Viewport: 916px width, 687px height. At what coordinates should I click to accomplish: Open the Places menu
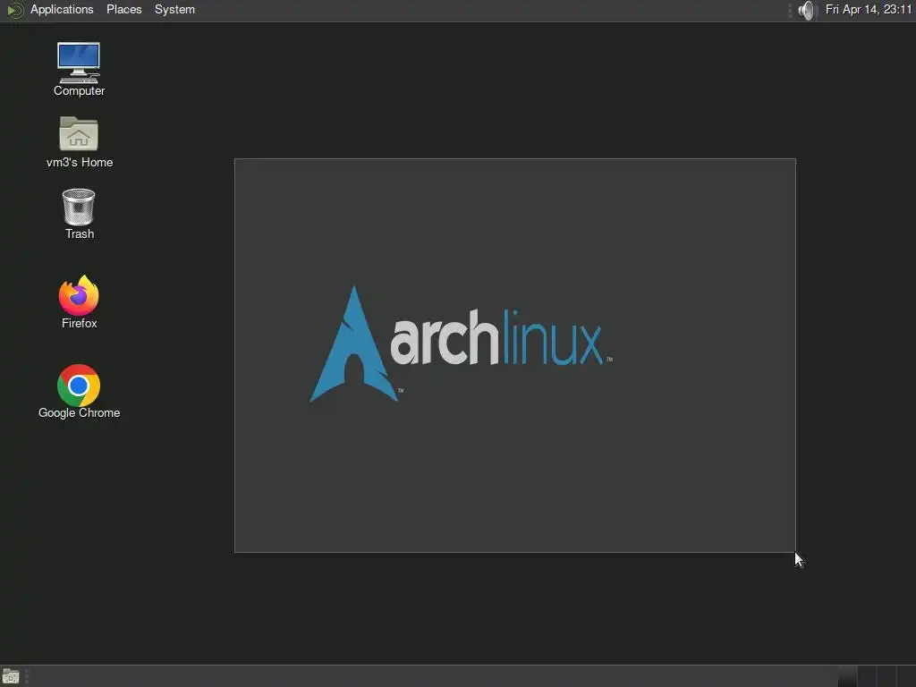tap(123, 10)
